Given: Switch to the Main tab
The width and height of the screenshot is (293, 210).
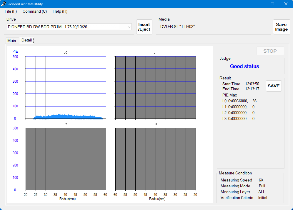Looking at the screenshot, I should pos(12,41).
